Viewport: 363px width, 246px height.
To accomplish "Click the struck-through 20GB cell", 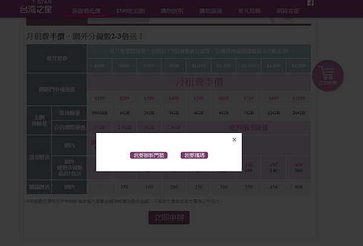I will click(298, 113).
